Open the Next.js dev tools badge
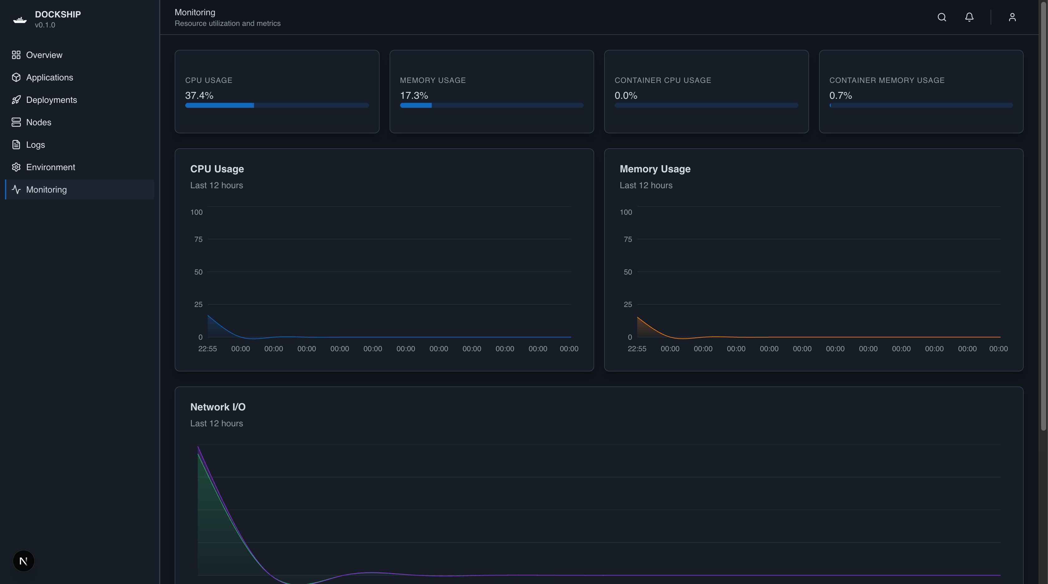Viewport: 1048px width, 584px height. [24, 561]
